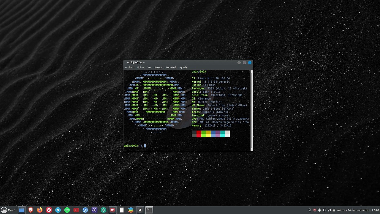Click the "OS: Linux Mint 20 x86_64" line
This screenshot has width=380, height=214.
[211, 78]
